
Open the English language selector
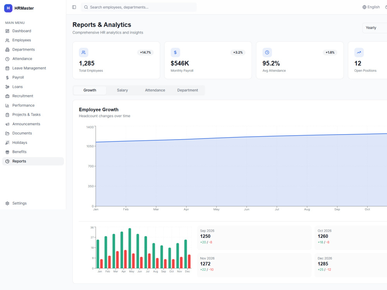(x=371, y=7)
